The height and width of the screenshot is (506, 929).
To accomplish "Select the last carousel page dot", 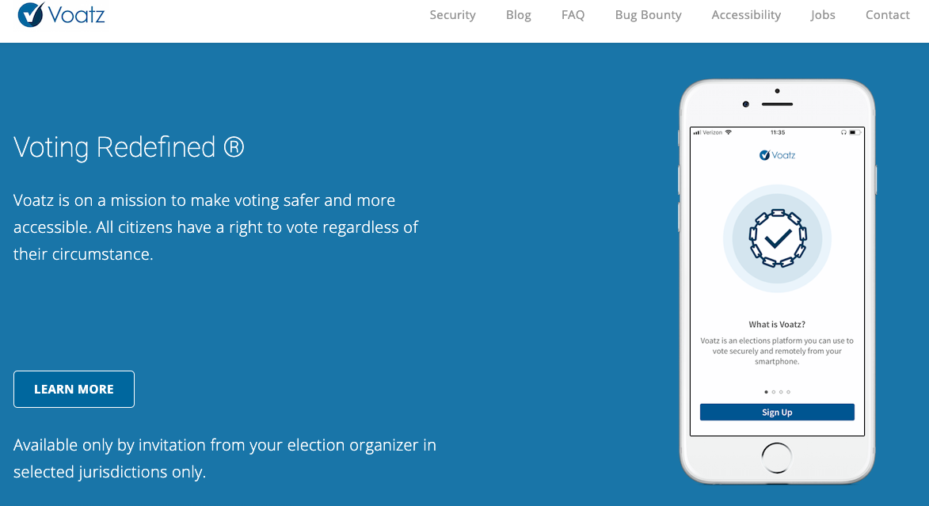I will click(788, 392).
